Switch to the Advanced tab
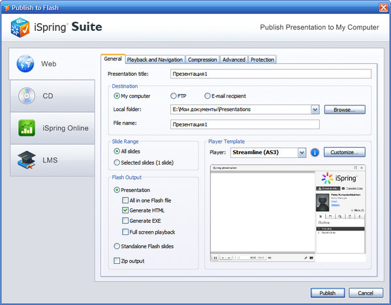 (234, 59)
